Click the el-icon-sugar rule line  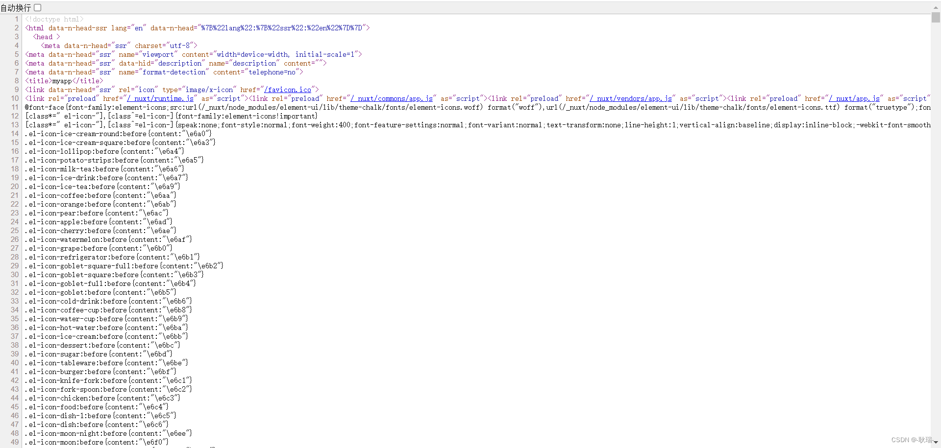99,354
